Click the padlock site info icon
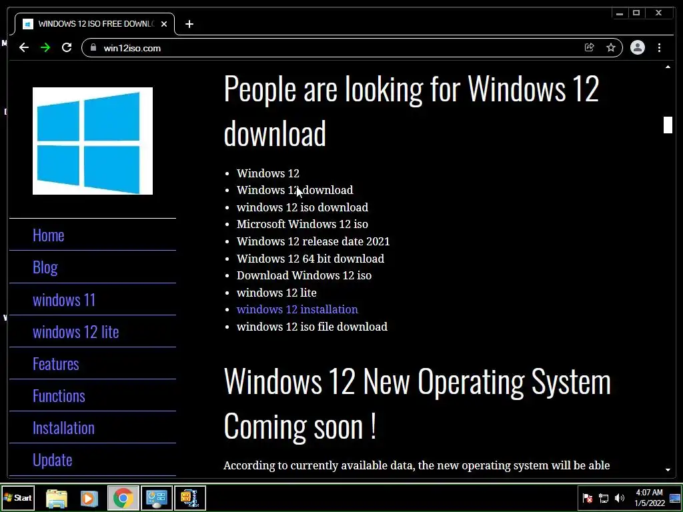The width and height of the screenshot is (683, 512). coord(93,47)
